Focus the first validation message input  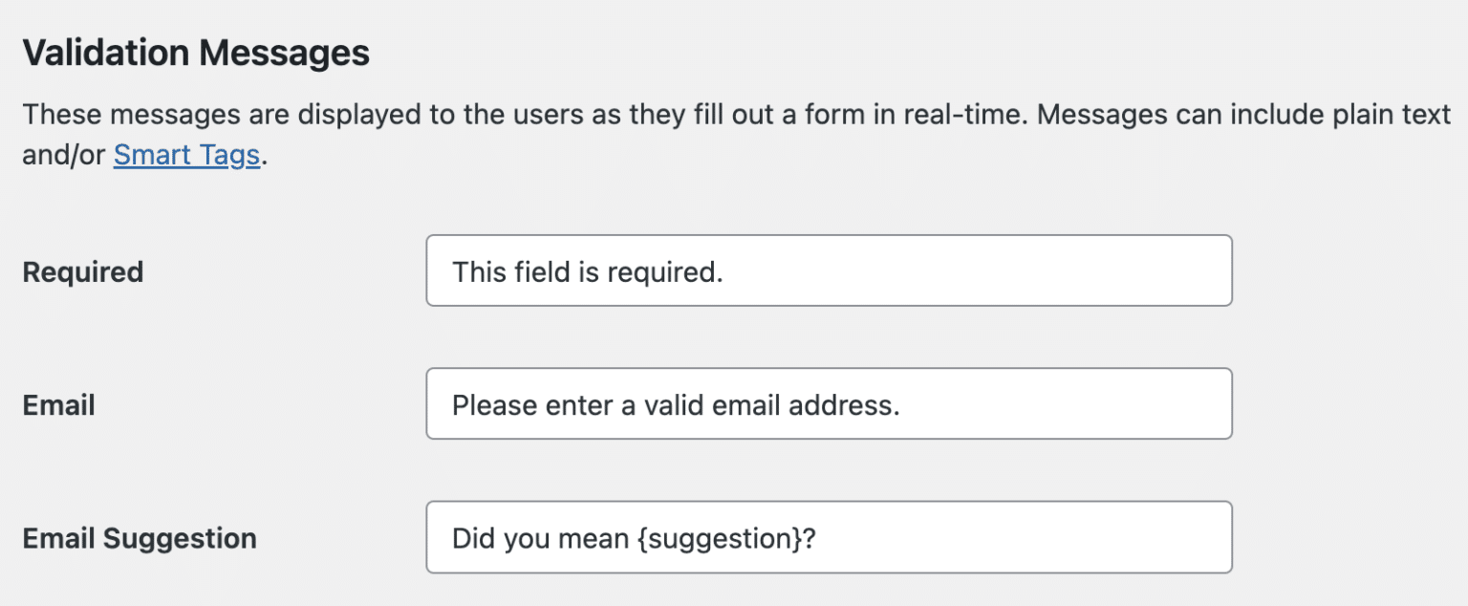point(828,271)
